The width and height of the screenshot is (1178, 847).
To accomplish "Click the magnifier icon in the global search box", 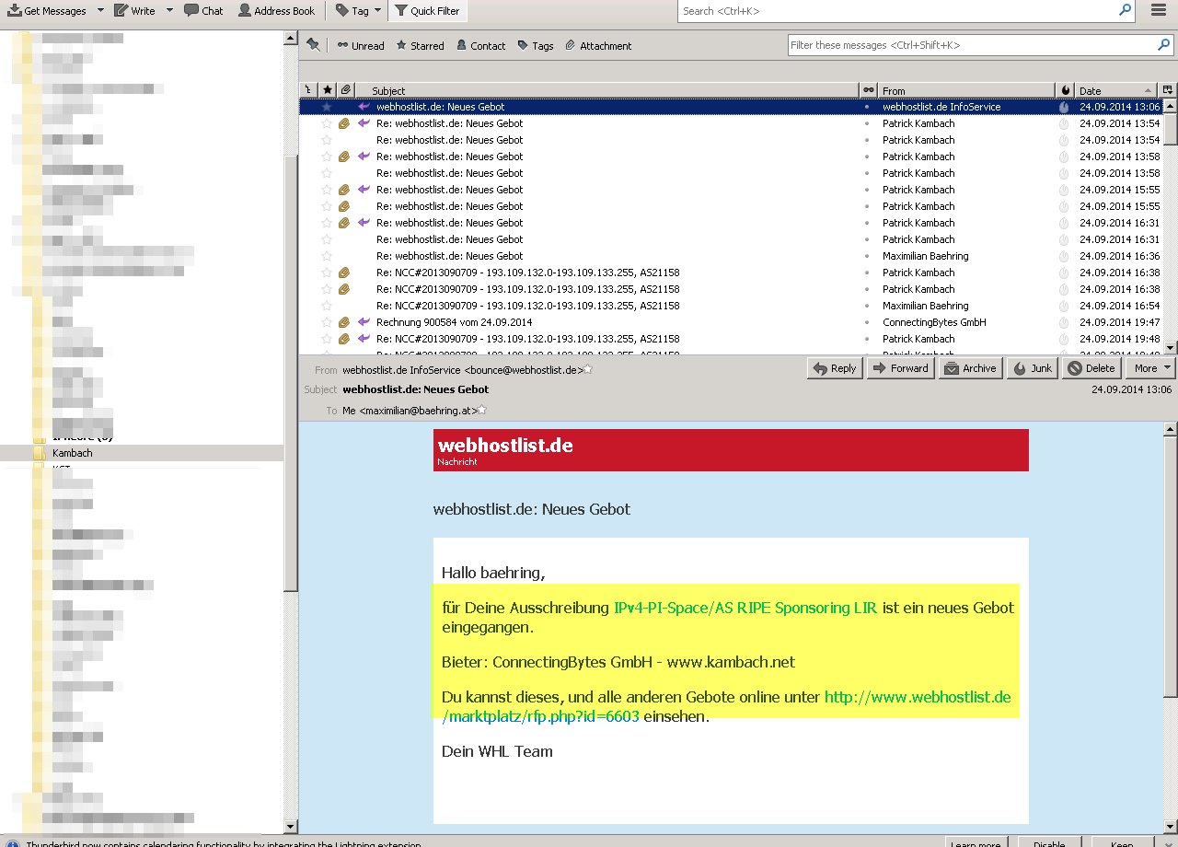I will (1125, 11).
